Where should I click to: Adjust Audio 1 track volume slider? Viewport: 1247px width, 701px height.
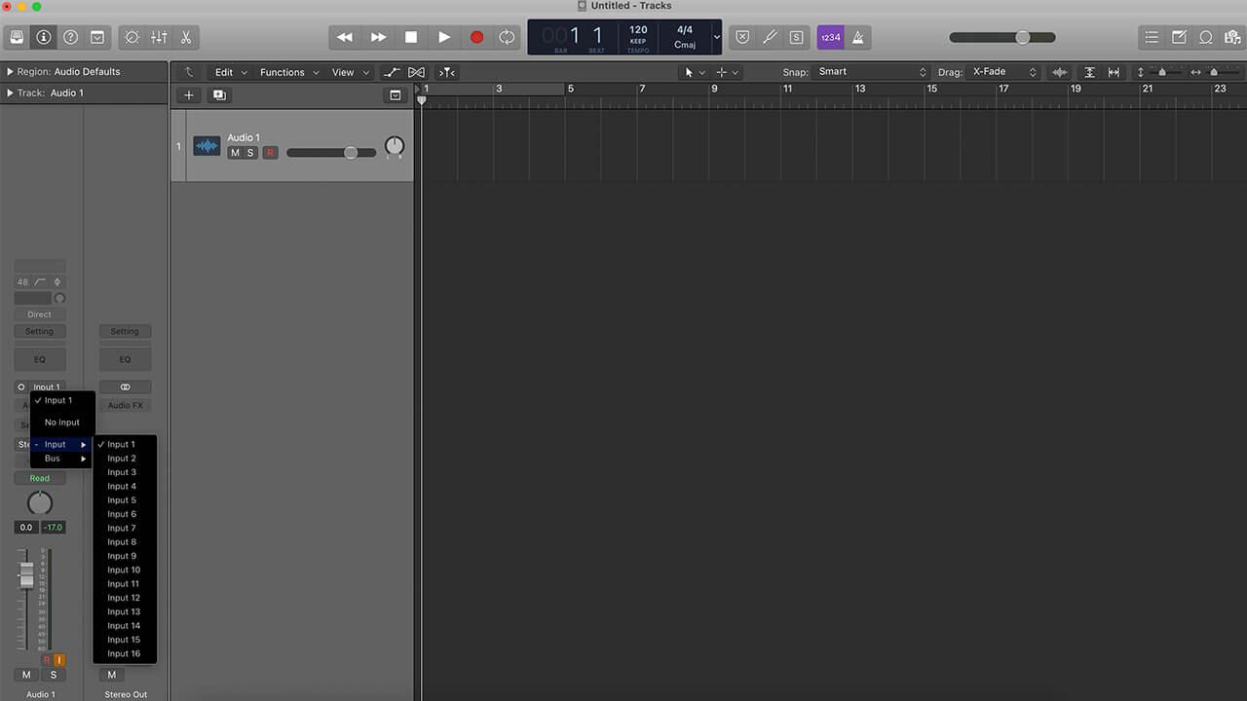(x=331, y=153)
